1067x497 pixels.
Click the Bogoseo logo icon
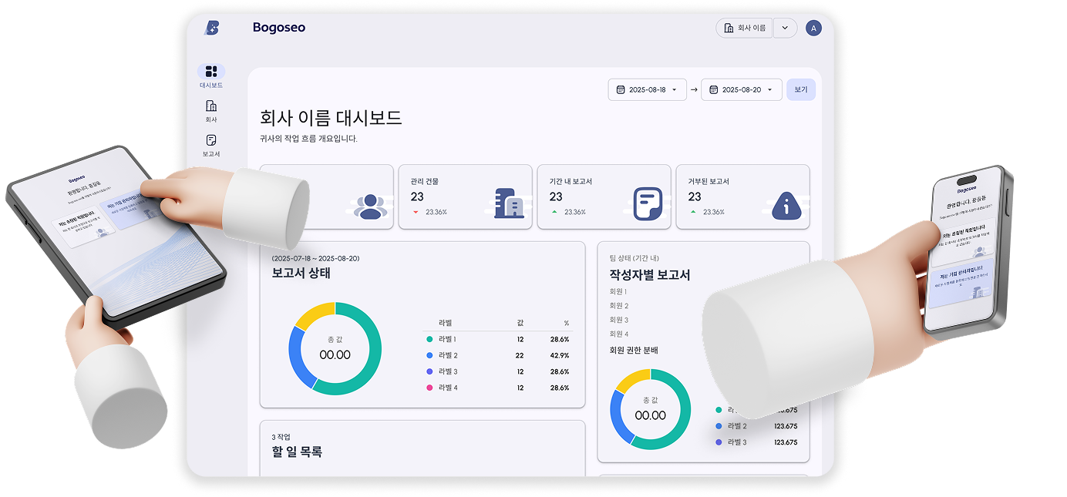211,28
